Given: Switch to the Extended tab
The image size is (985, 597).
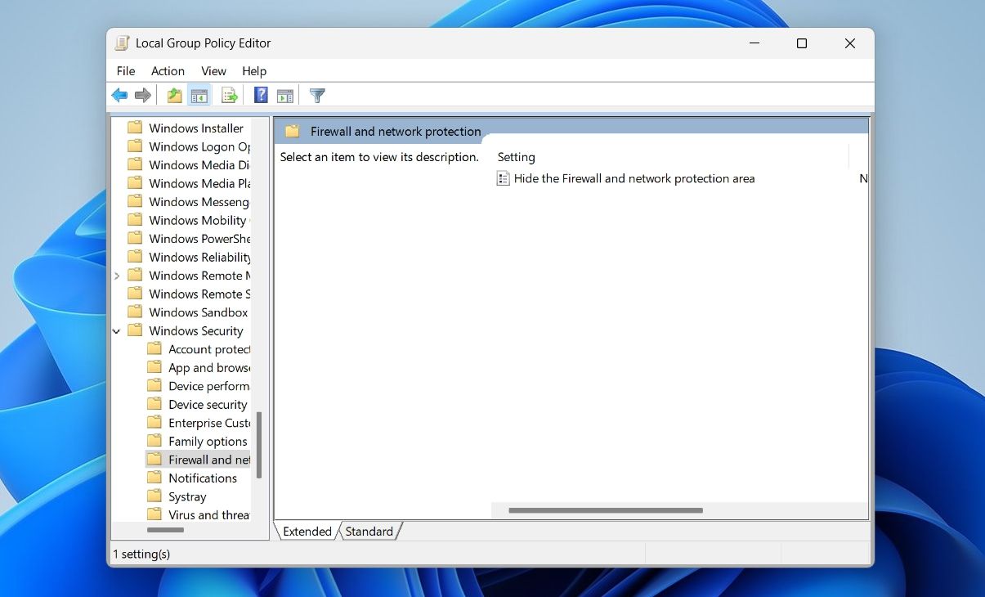Looking at the screenshot, I should coord(307,532).
